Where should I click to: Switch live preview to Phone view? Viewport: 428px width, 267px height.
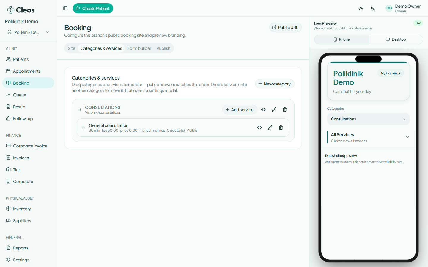click(342, 39)
